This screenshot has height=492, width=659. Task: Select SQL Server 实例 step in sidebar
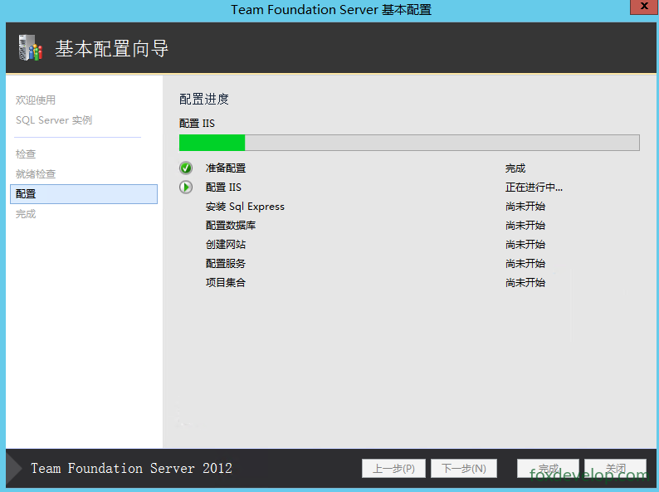pos(54,120)
